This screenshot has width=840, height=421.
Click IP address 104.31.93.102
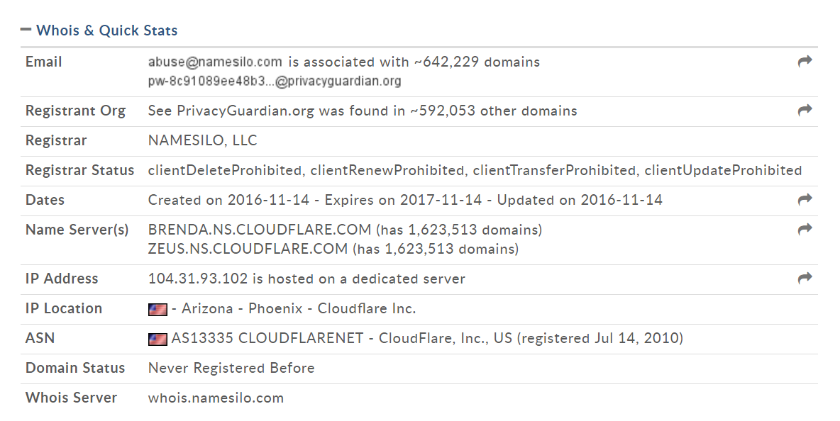click(x=198, y=279)
